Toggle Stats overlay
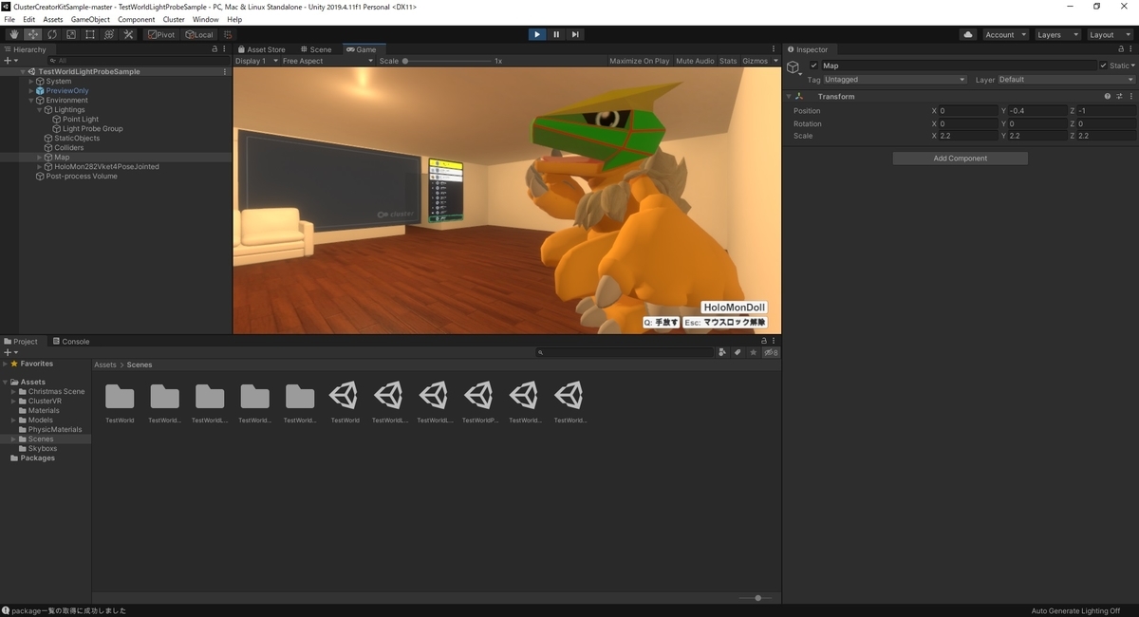This screenshot has height=617, width=1139. (728, 61)
